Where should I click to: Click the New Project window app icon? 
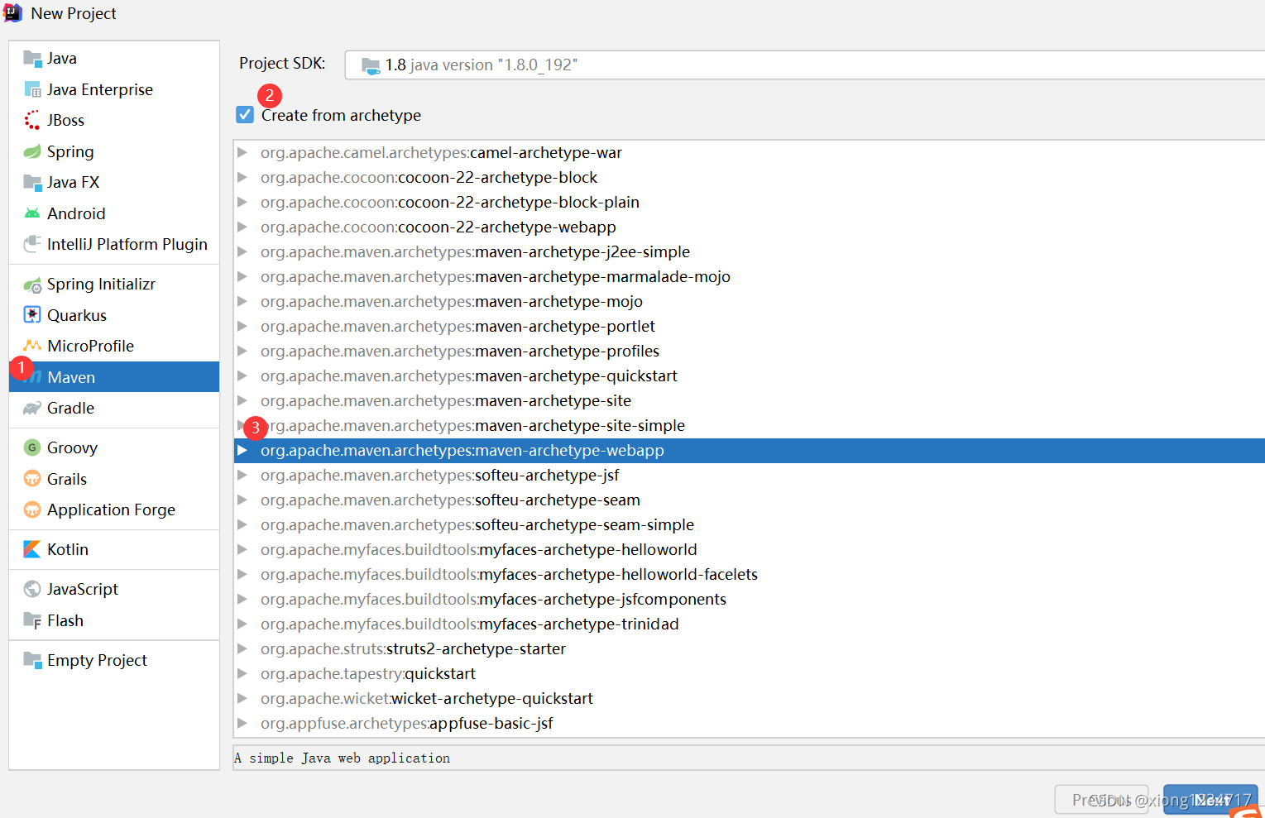pos(12,12)
